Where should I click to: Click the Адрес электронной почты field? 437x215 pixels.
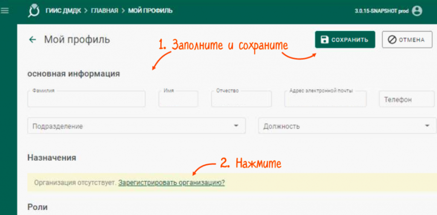pyautogui.click(x=325, y=99)
